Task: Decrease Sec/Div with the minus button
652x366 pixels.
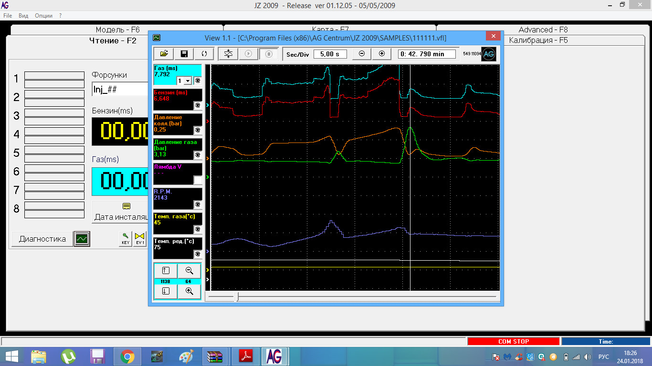Action: coord(362,54)
